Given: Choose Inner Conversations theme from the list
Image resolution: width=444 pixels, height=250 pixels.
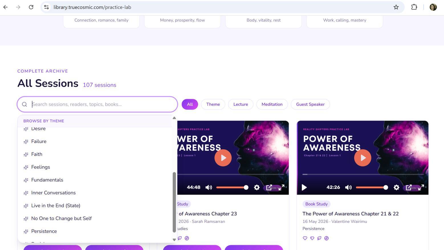Looking at the screenshot, I should click(95, 193).
